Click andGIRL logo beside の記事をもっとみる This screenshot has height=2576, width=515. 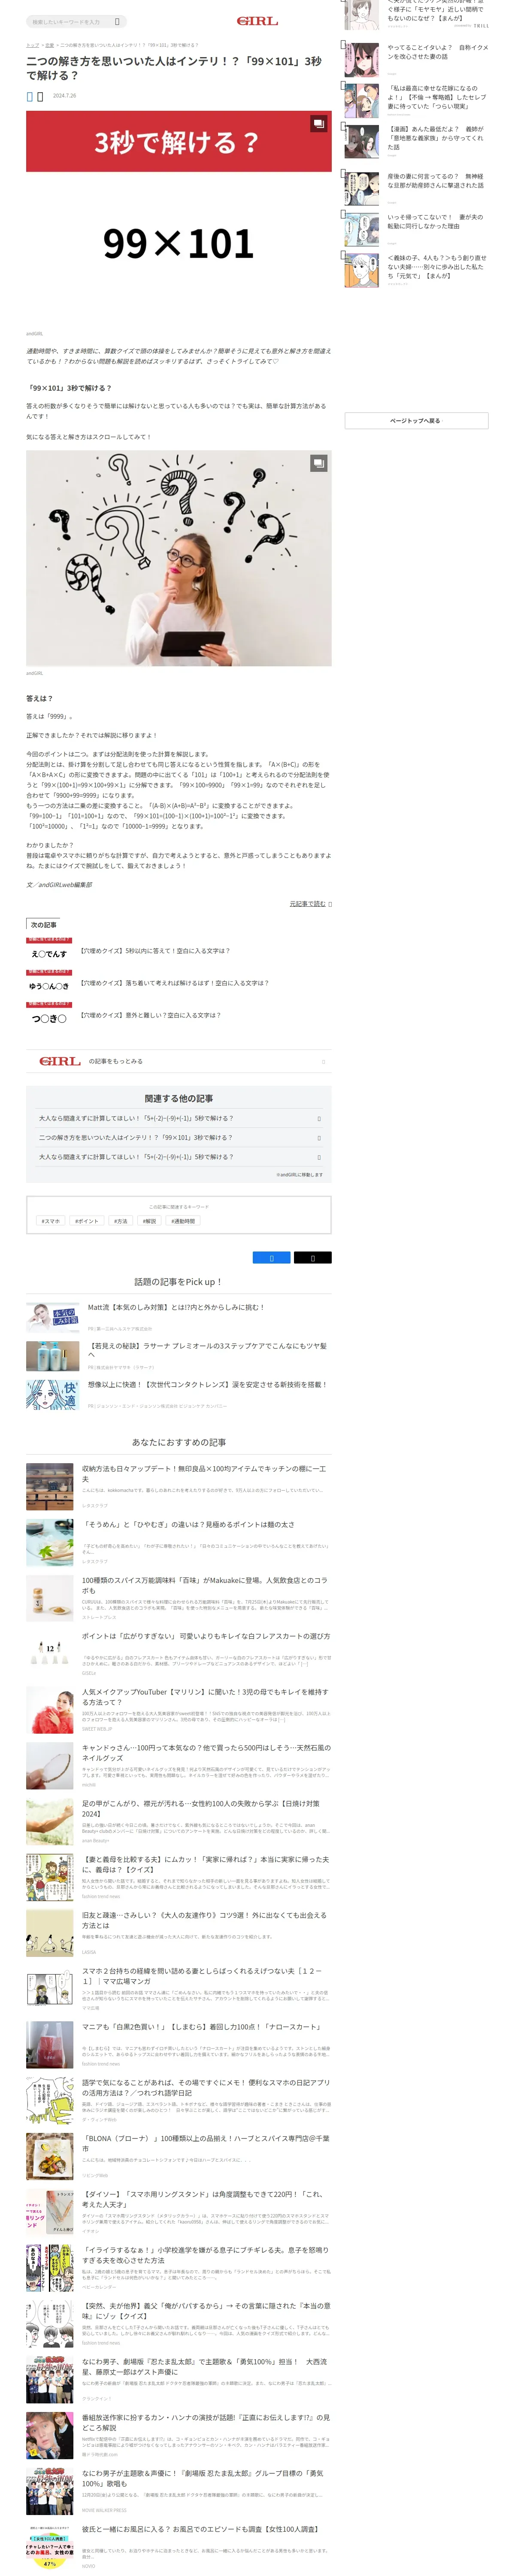(60, 1061)
